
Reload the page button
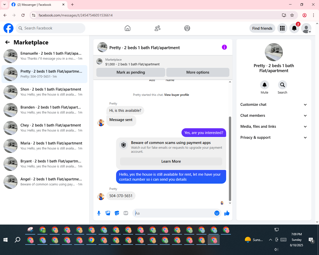tap(23, 15)
